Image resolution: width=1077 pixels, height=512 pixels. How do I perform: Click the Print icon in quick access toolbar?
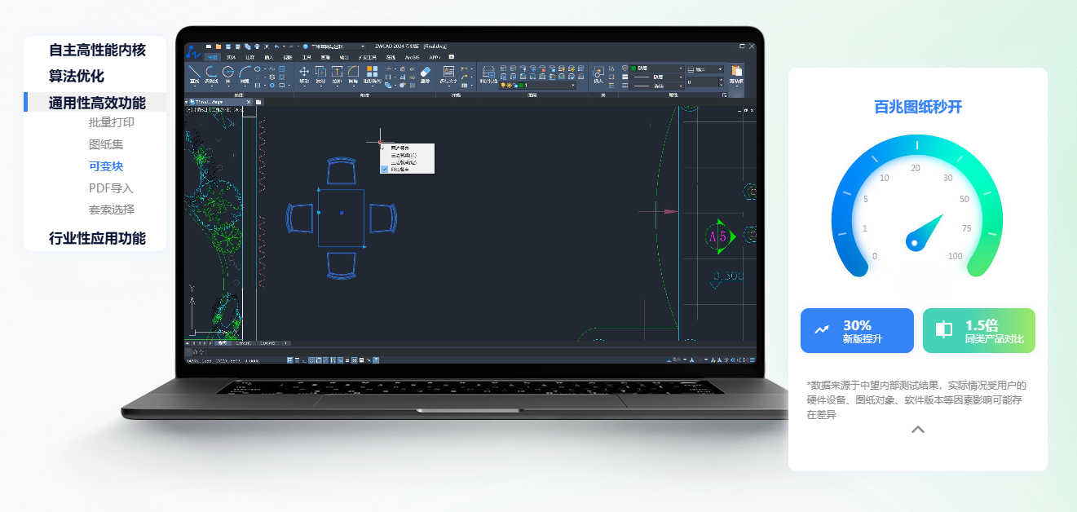pyautogui.click(x=257, y=46)
